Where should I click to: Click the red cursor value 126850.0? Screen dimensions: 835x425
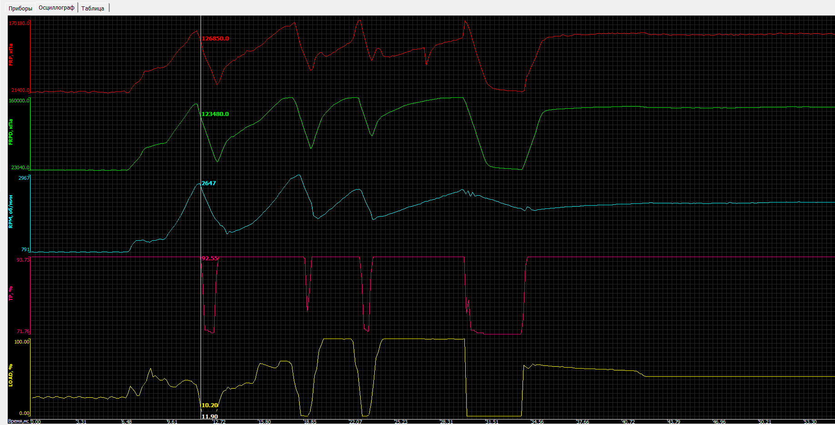click(215, 39)
